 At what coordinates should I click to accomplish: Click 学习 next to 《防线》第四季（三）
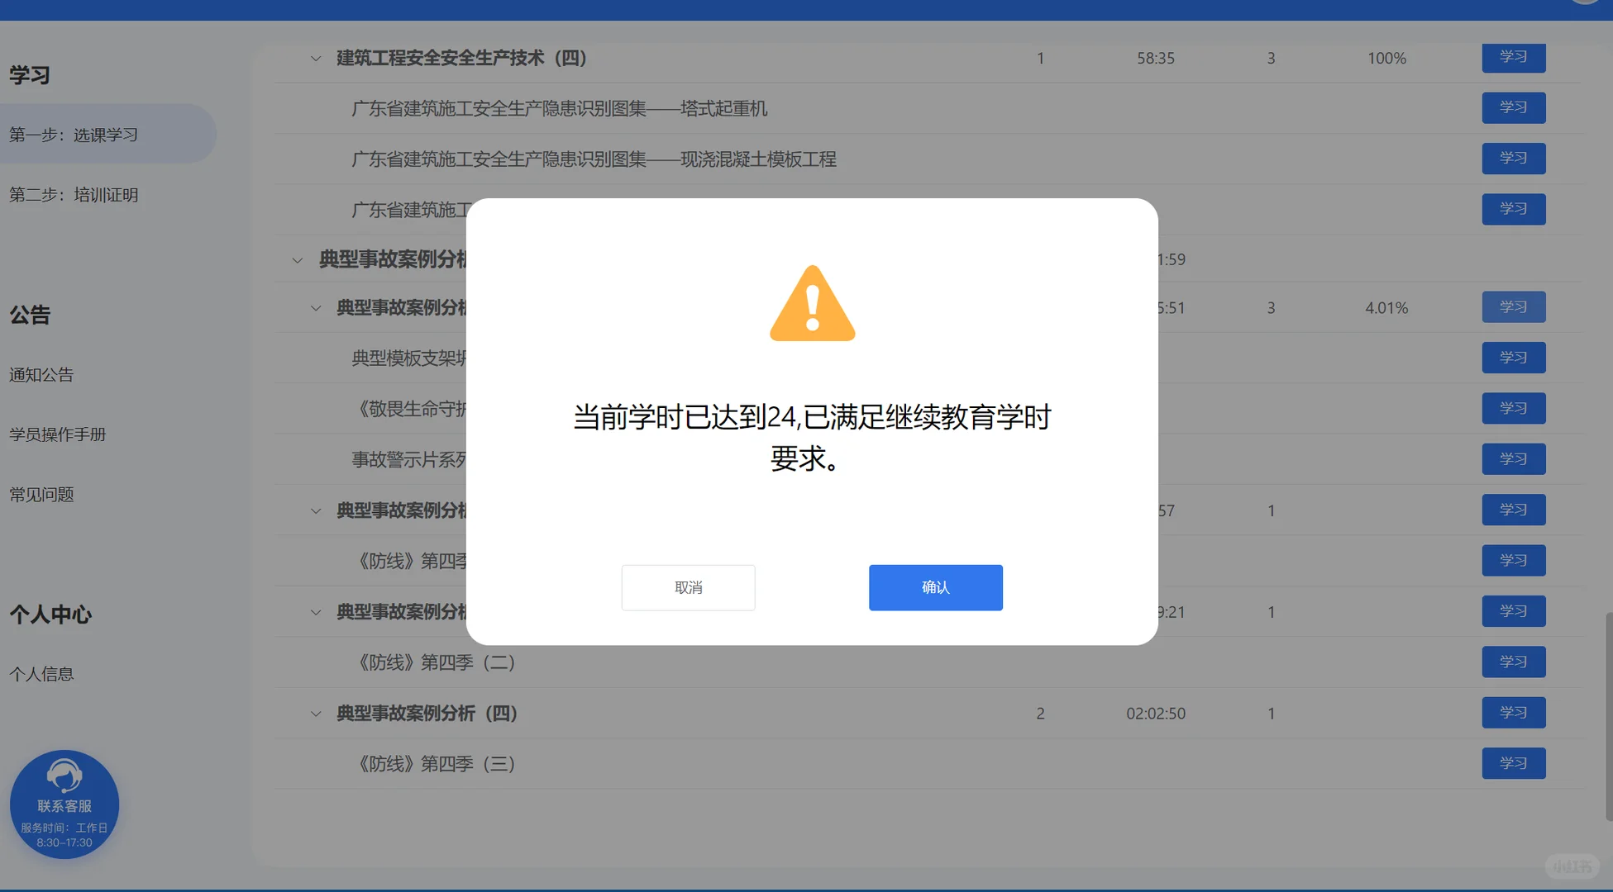click(1513, 763)
